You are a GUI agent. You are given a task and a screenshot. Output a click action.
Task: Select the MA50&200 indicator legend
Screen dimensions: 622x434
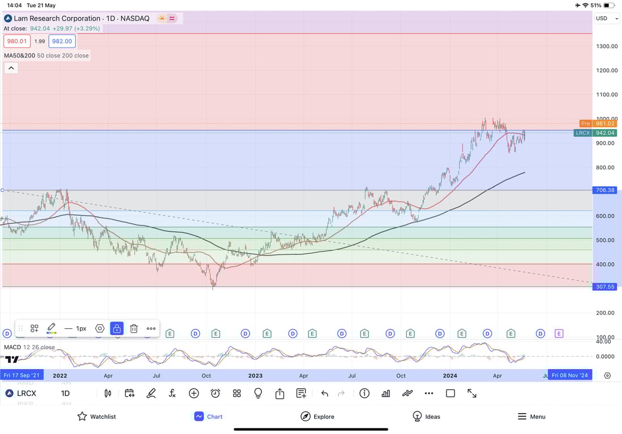46,55
